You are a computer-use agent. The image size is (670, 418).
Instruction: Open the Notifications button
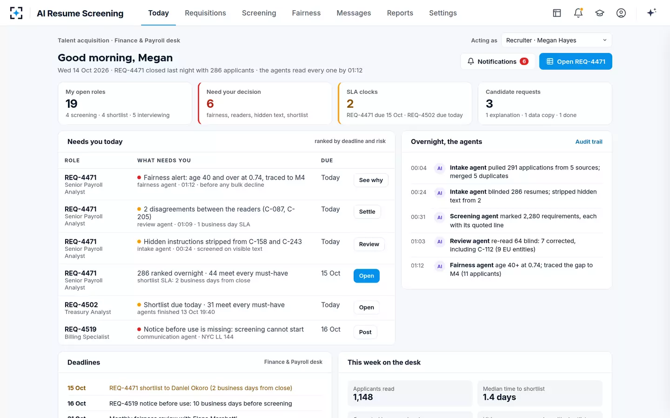[497, 61]
